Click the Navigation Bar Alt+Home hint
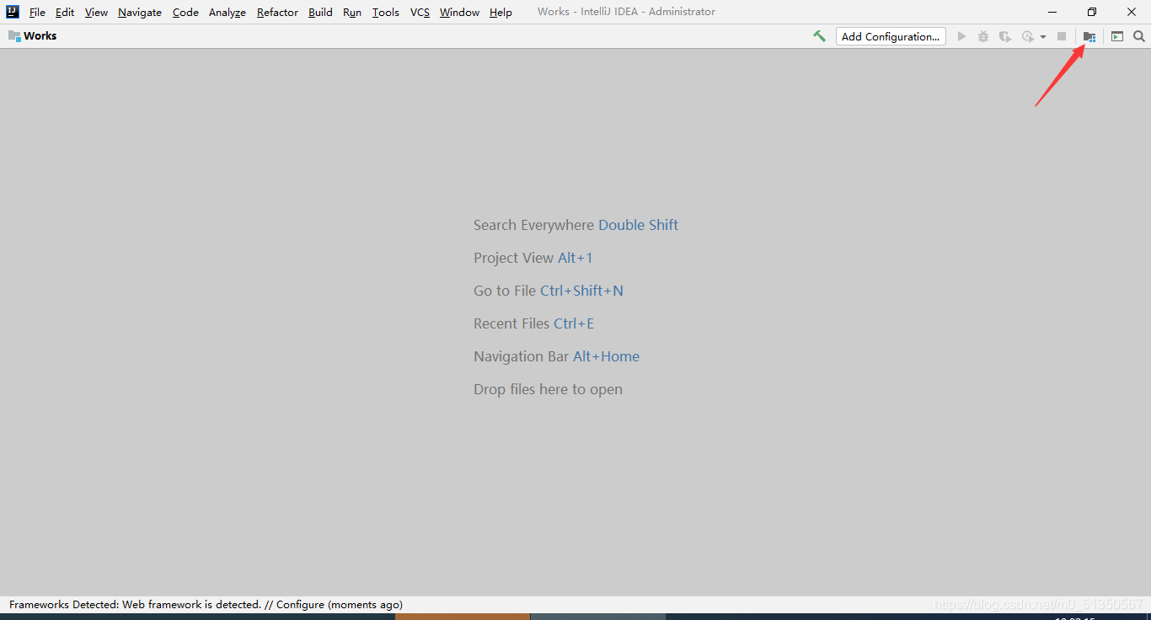The width and height of the screenshot is (1151, 620). pyautogui.click(x=556, y=356)
